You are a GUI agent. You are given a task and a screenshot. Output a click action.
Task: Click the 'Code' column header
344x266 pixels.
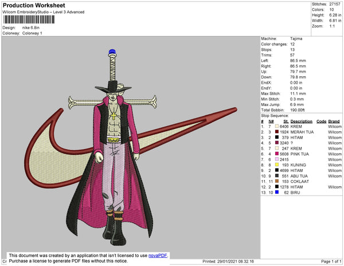click(x=322, y=122)
